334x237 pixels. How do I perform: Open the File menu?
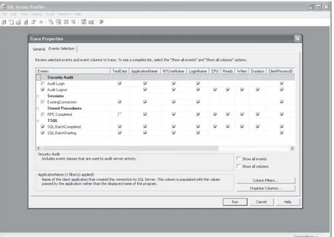4,14
